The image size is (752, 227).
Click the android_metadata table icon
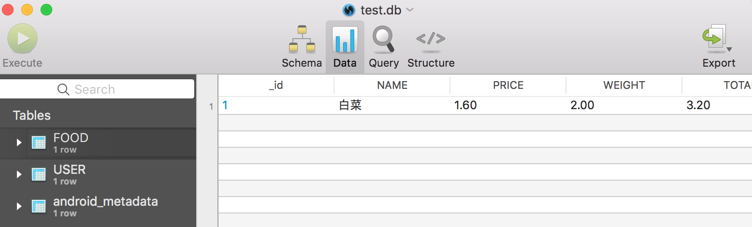coord(39,206)
